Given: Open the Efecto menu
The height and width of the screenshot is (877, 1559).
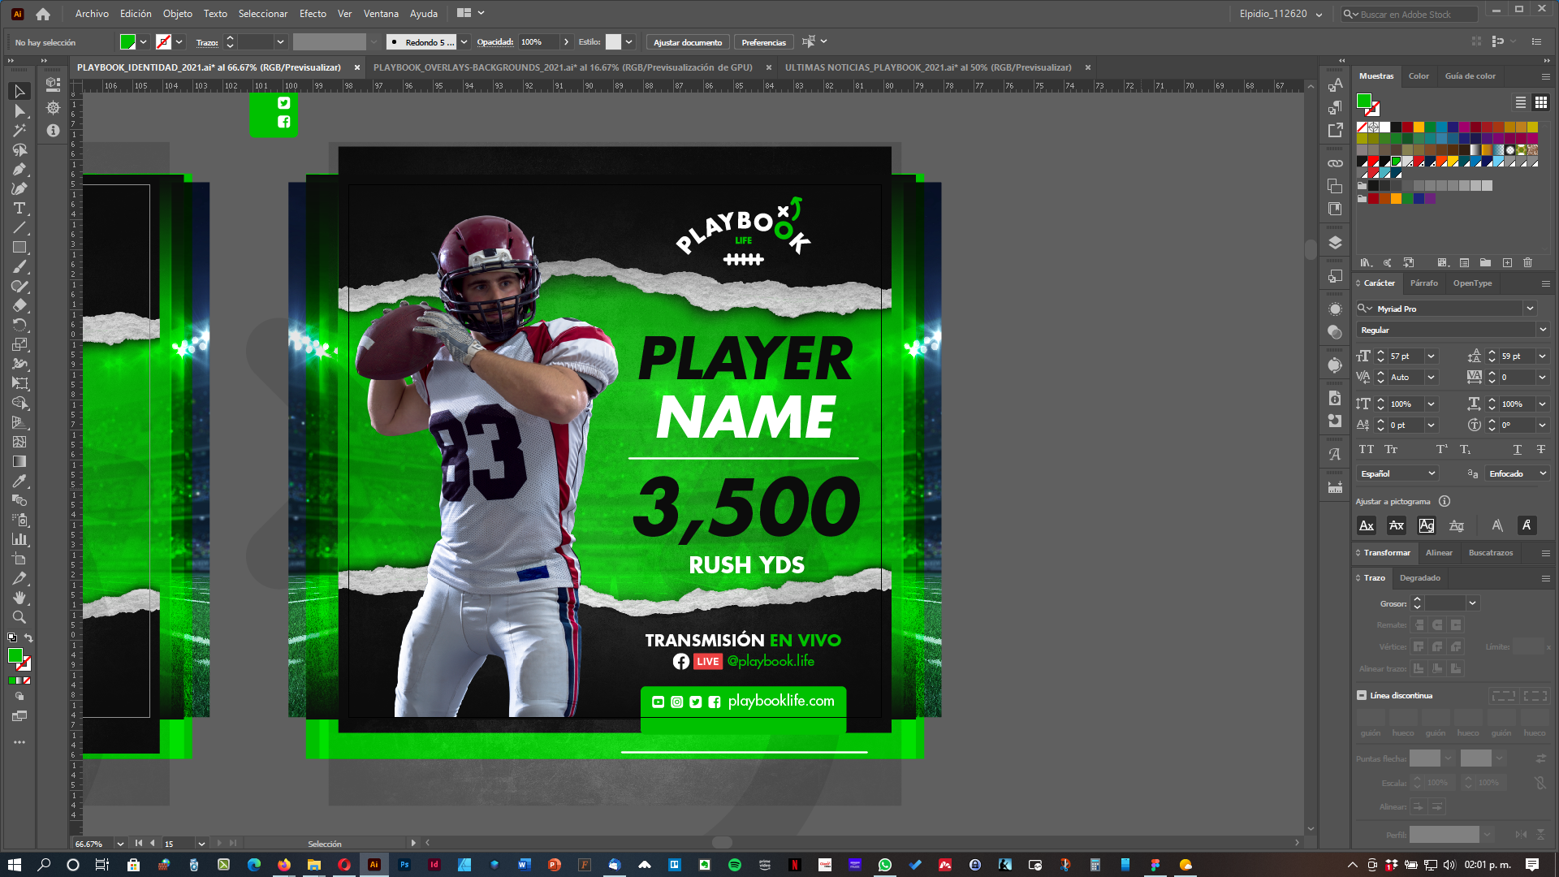Looking at the screenshot, I should (313, 14).
